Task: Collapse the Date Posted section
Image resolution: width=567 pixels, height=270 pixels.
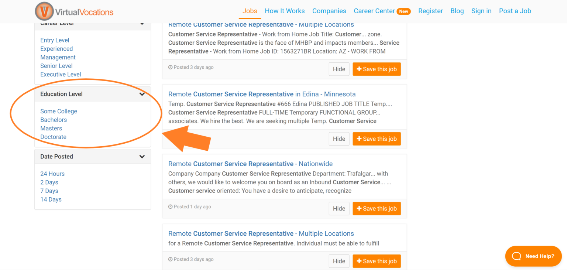Action: coord(142,156)
